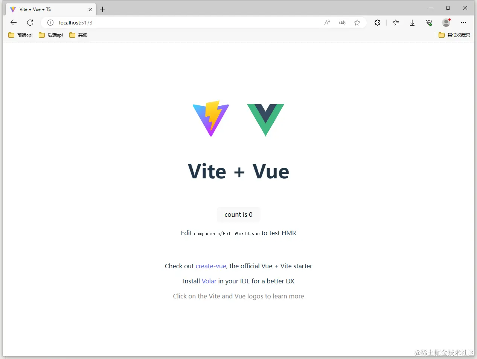The height and width of the screenshot is (359, 477).
Task: Open a new tab with plus button
Action: click(x=103, y=9)
